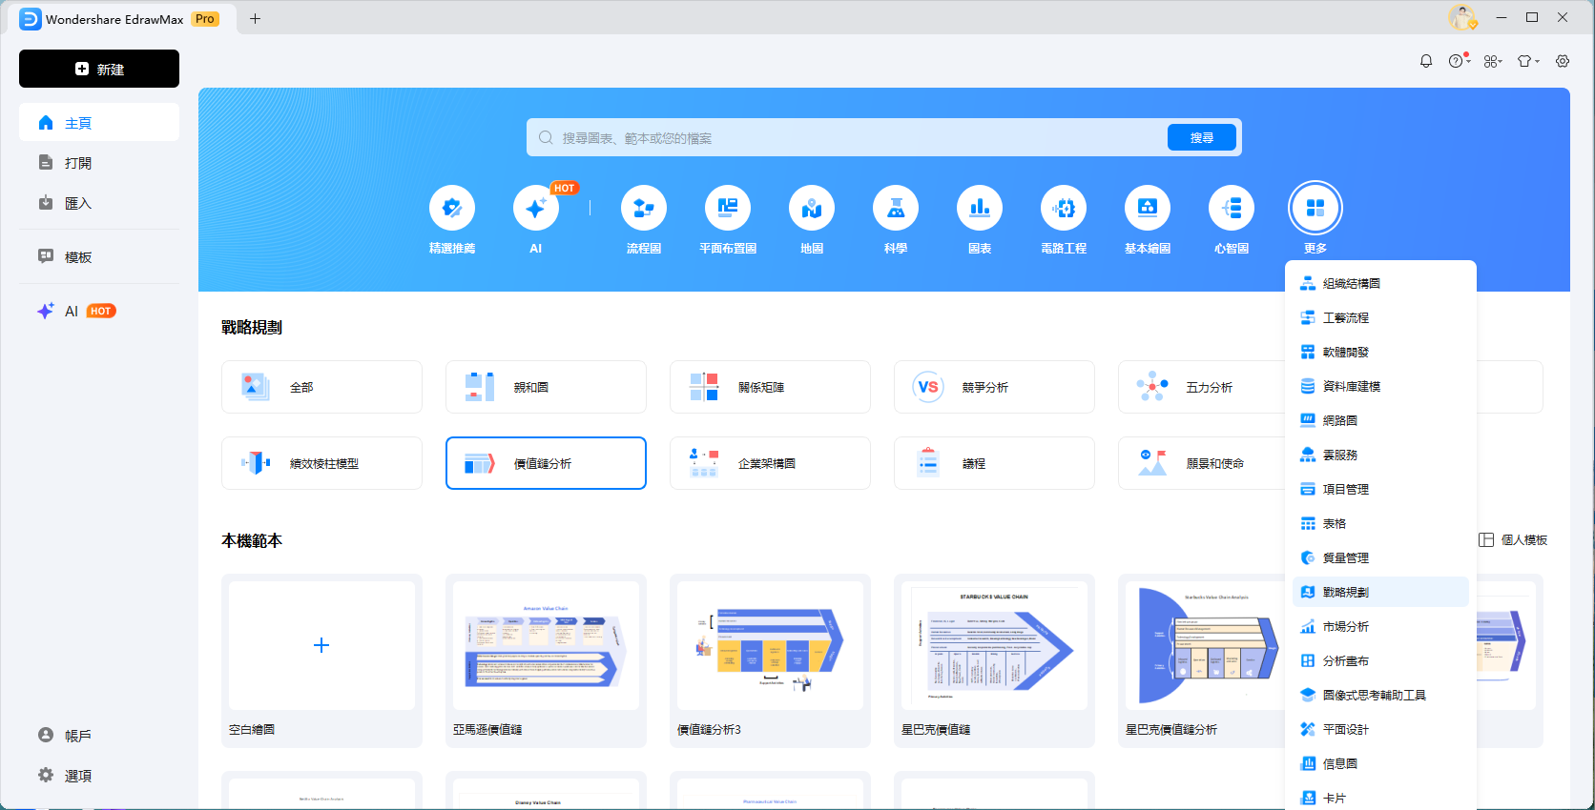Open the 精選推薦 category icon

(x=452, y=208)
